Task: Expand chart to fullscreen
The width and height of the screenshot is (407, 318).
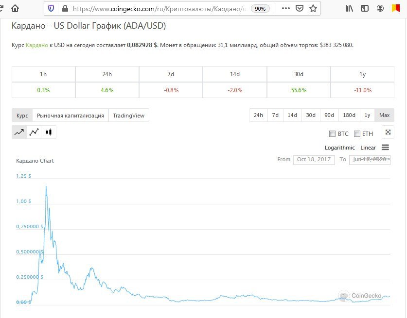Action: coord(388,132)
